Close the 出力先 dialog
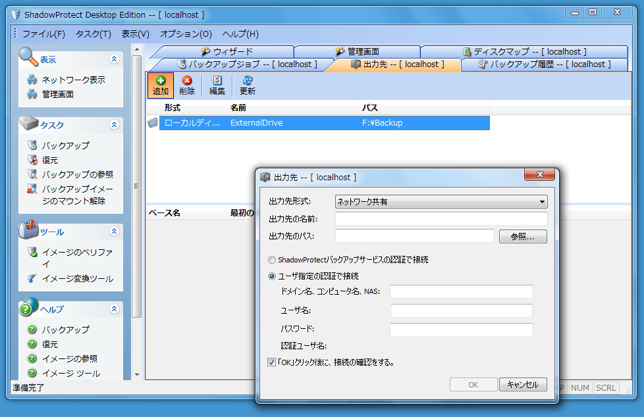The image size is (644, 417). click(540, 174)
